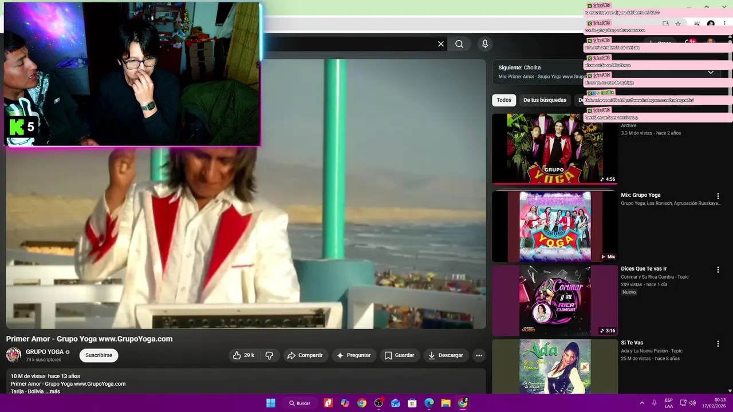Open the Si Te Vas thumbnail

tap(554, 366)
